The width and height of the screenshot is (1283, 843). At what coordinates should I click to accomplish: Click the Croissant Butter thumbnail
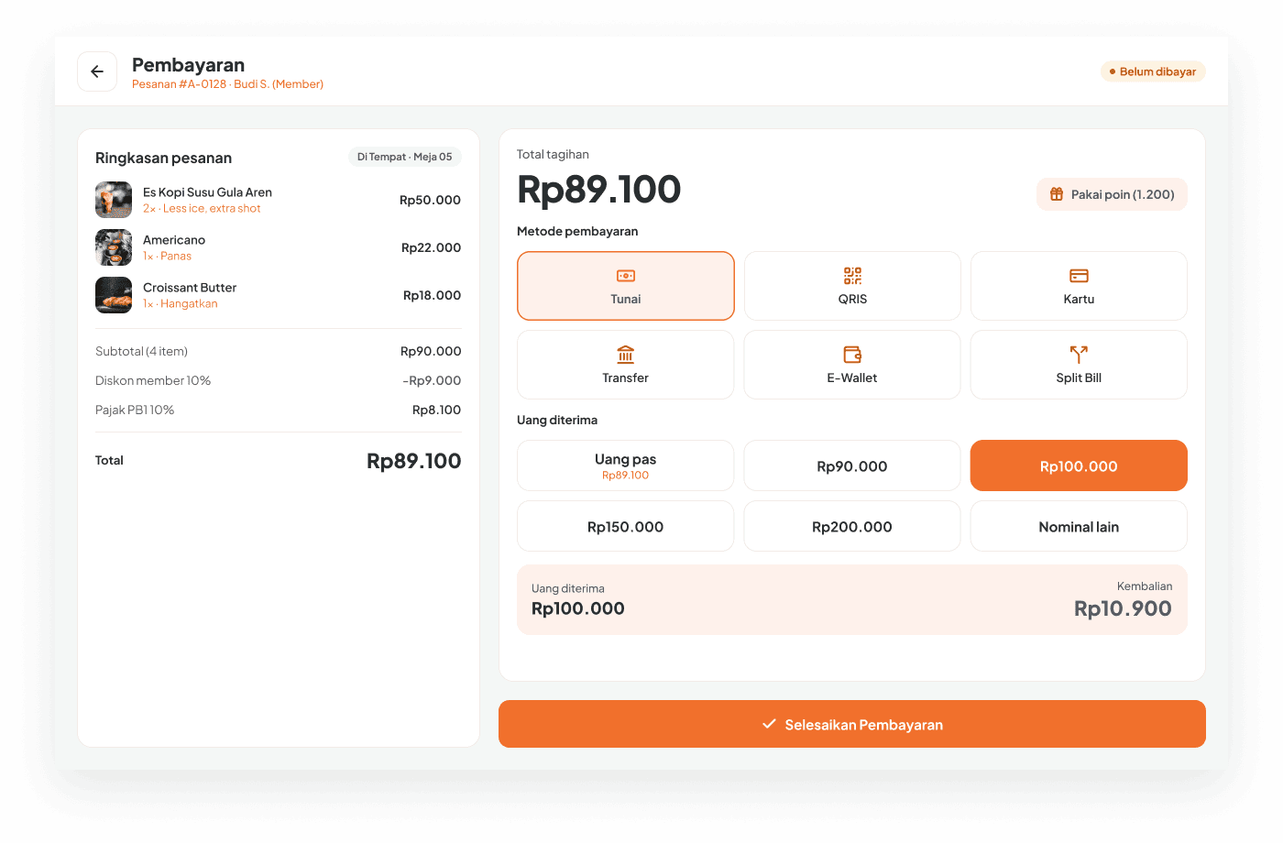click(114, 295)
